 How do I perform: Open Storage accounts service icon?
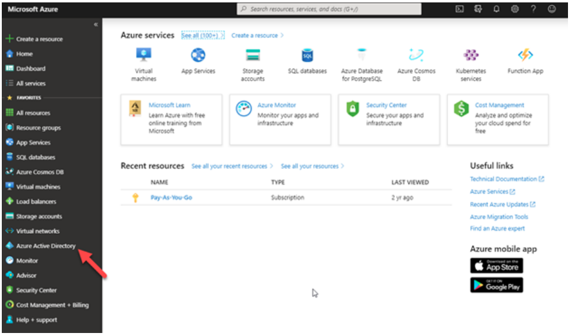(252, 55)
